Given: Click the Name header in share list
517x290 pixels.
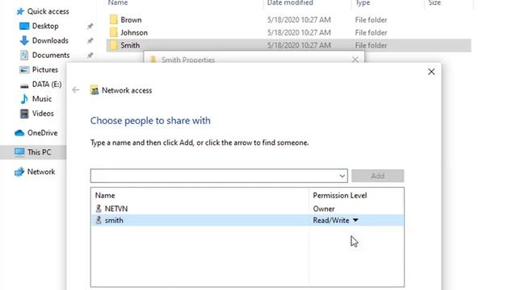Looking at the screenshot, I should click(x=105, y=195).
